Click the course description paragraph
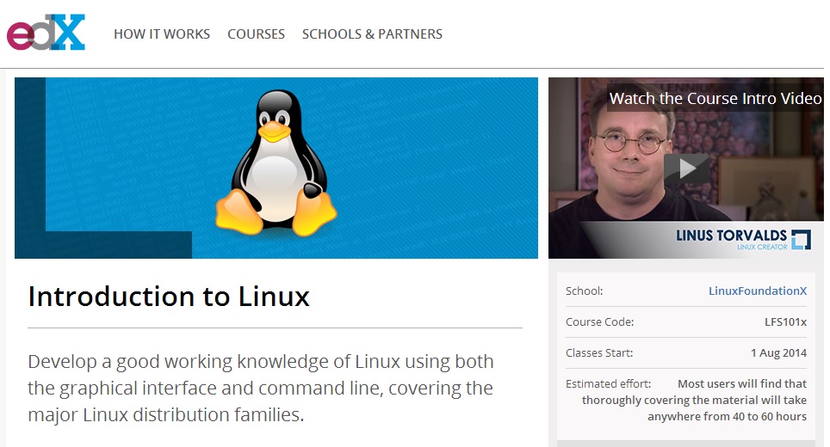 (x=260, y=389)
